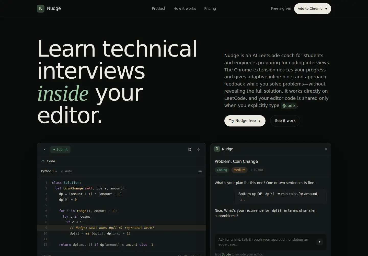
Task: Close the Nudge chat panel
Action: [x=326, y=149]
